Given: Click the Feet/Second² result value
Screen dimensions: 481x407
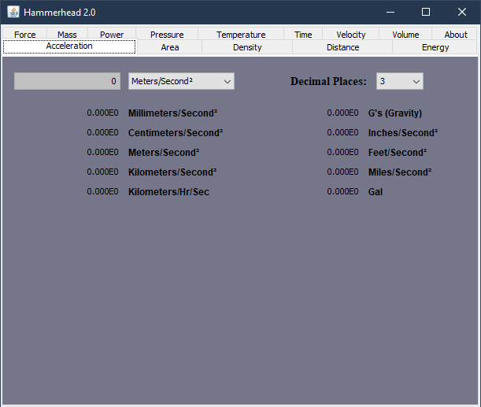Looking at the screenshot, I should (x=342, y=152).
